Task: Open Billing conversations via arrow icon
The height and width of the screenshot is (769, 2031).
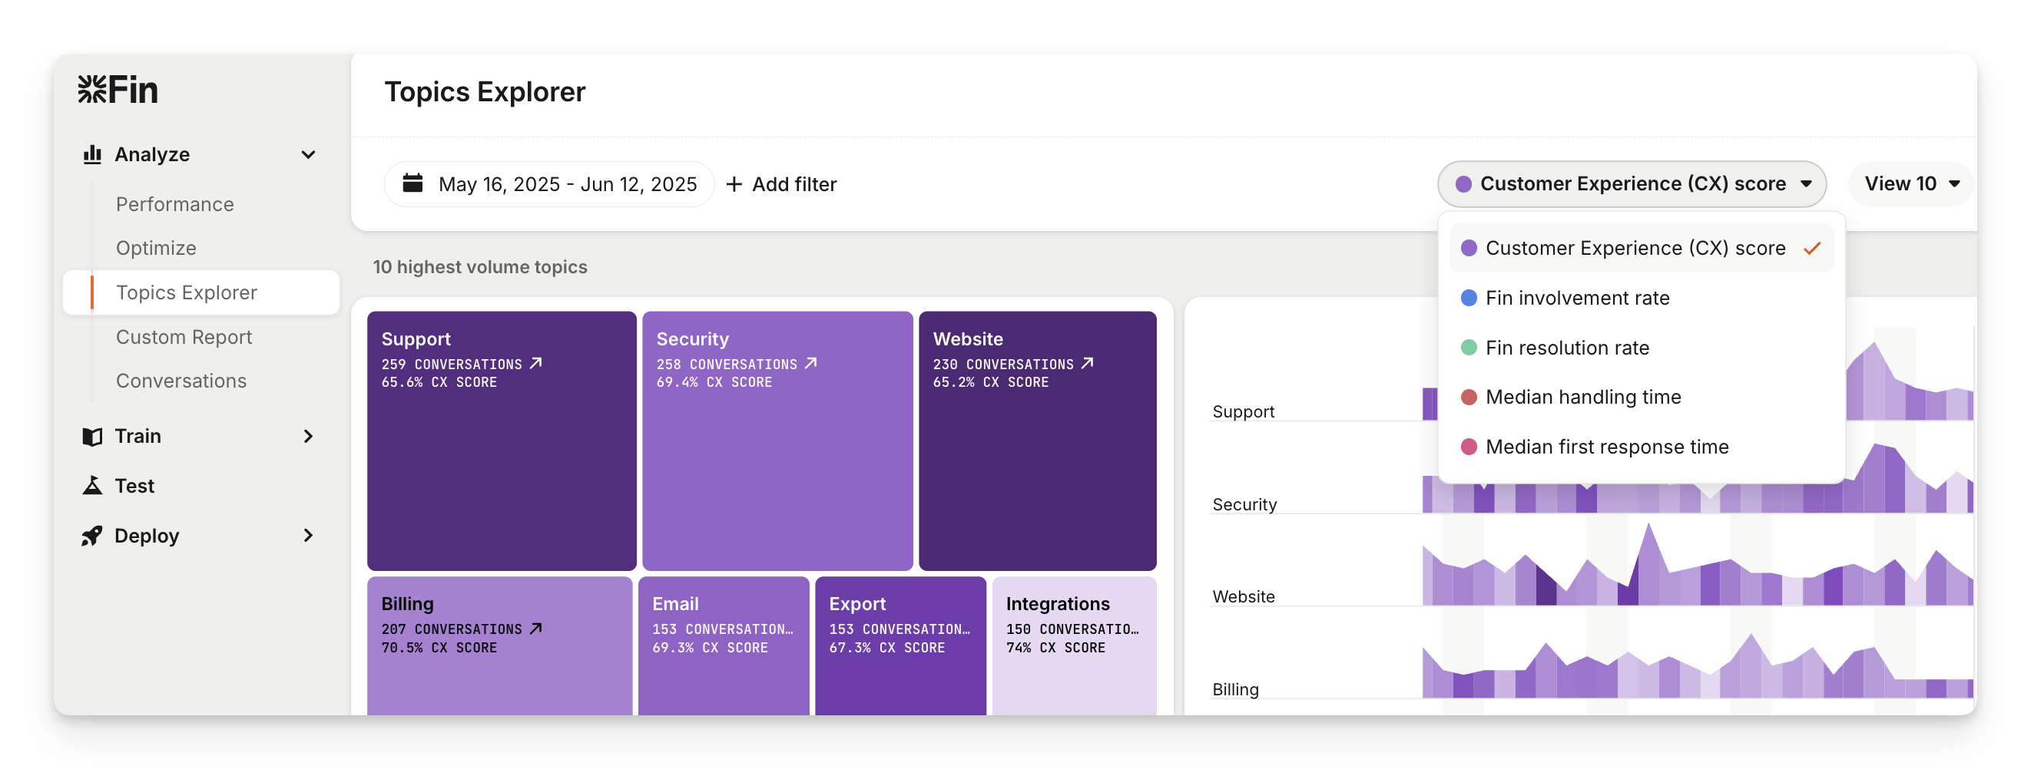Action: [536, 629]
